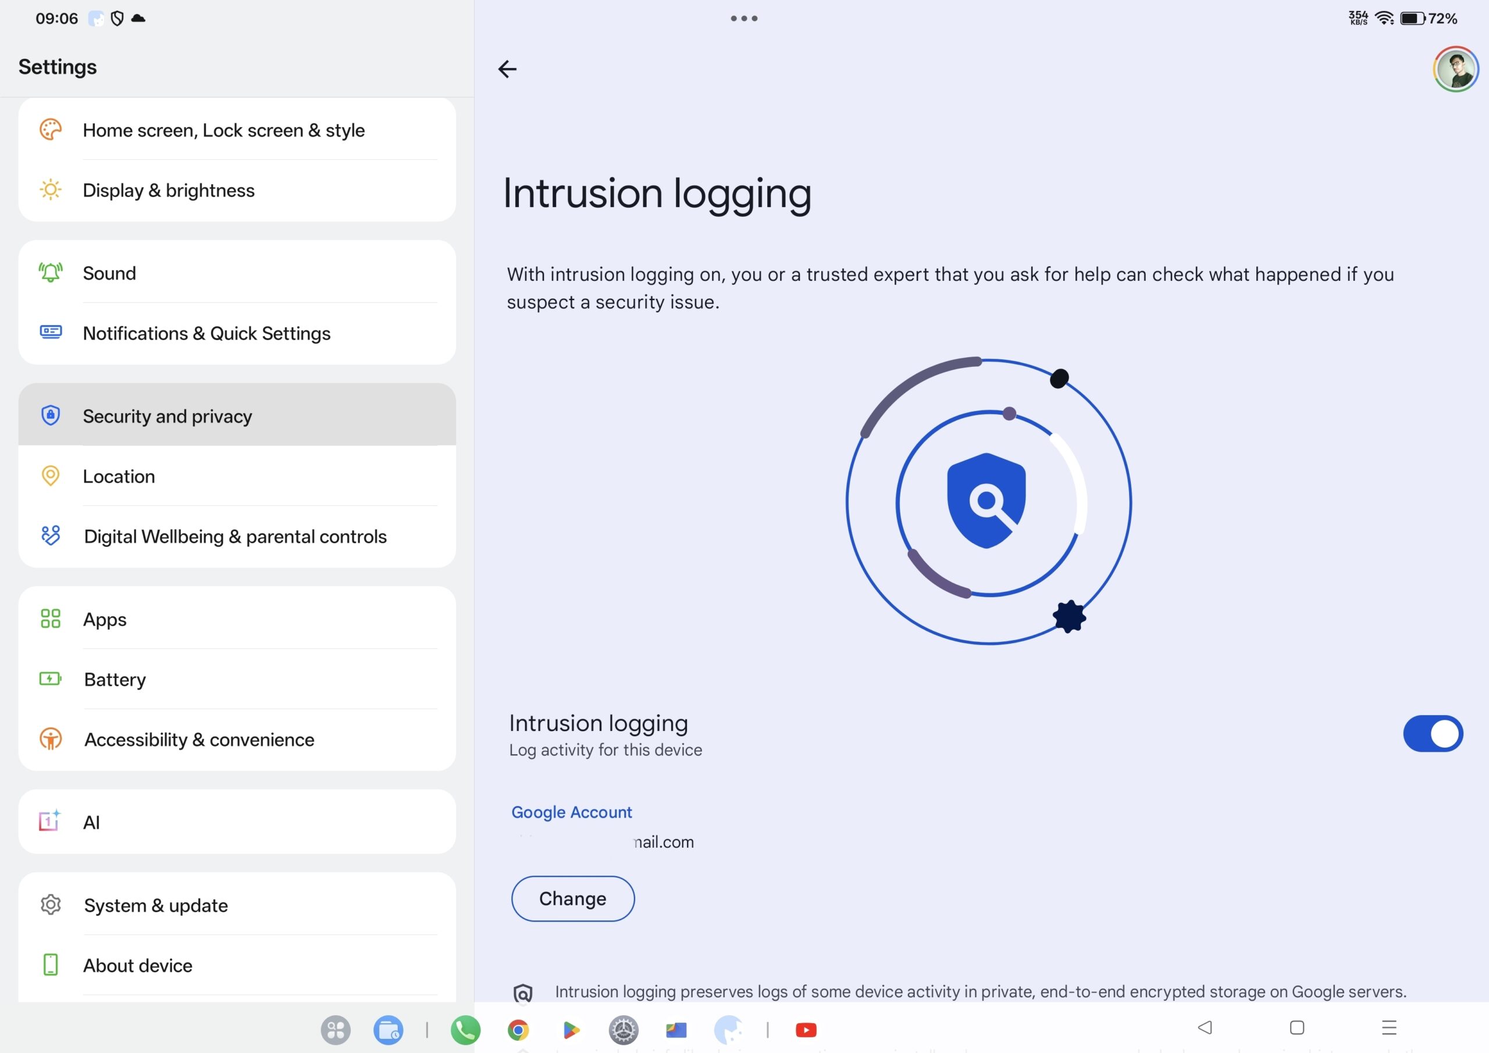
Task: Tap the back arrow above Intrusion logging
Action: (x=508, y=69)
